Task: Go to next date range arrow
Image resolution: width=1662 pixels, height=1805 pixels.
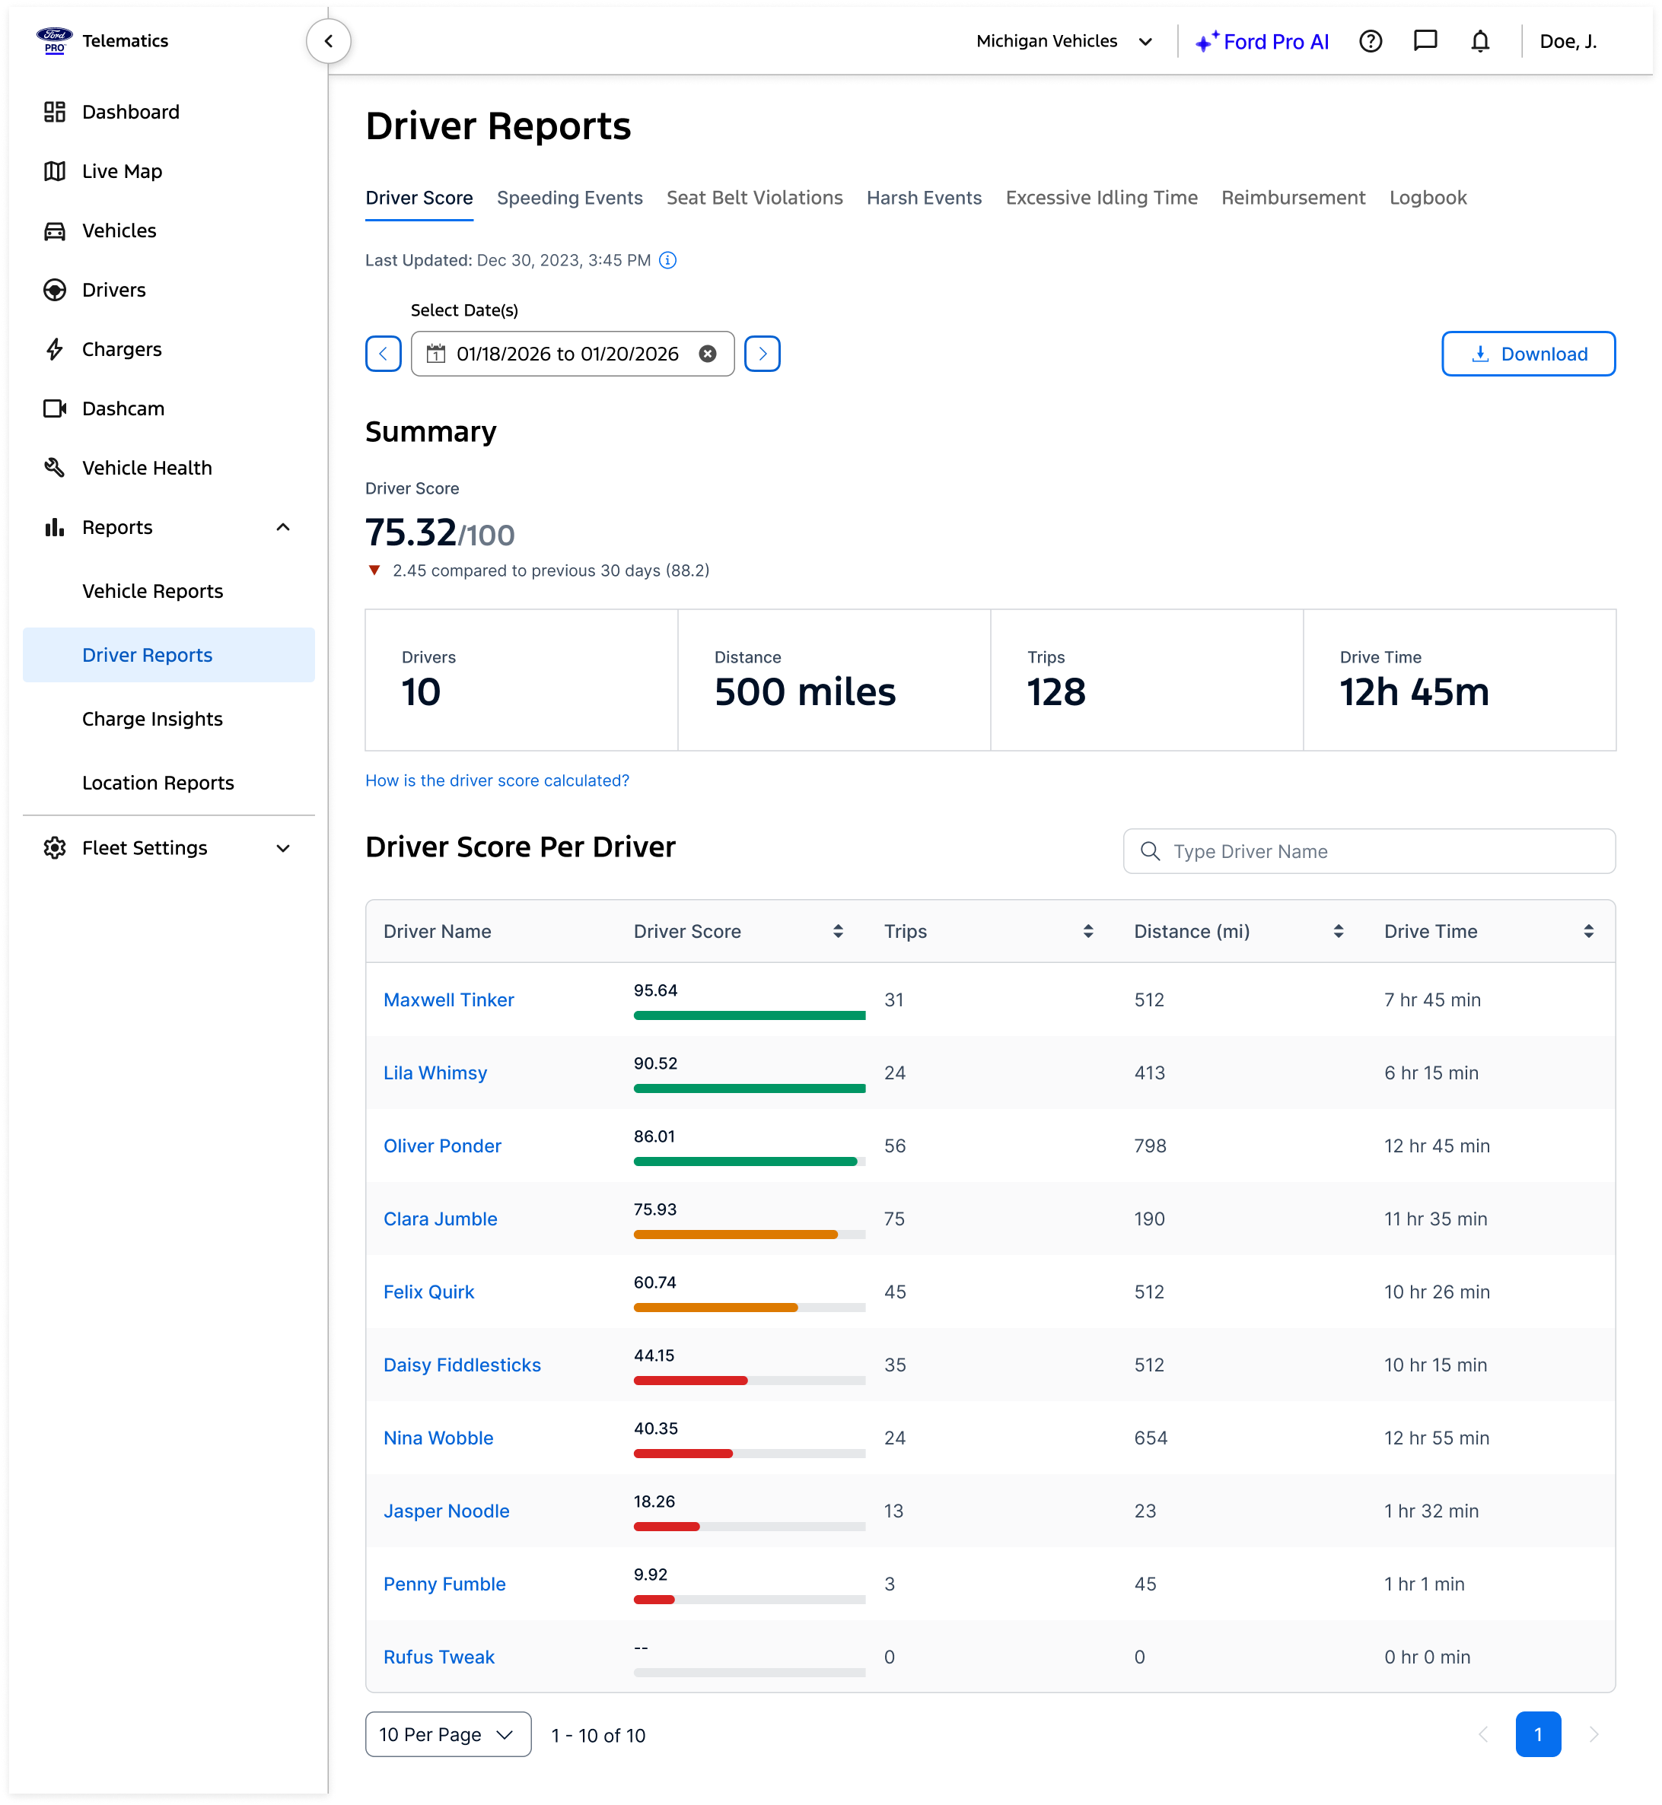Action: coord(762,354)
